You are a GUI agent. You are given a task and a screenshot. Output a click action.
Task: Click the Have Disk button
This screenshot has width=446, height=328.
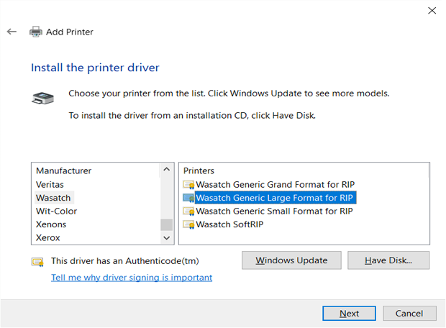388,260
